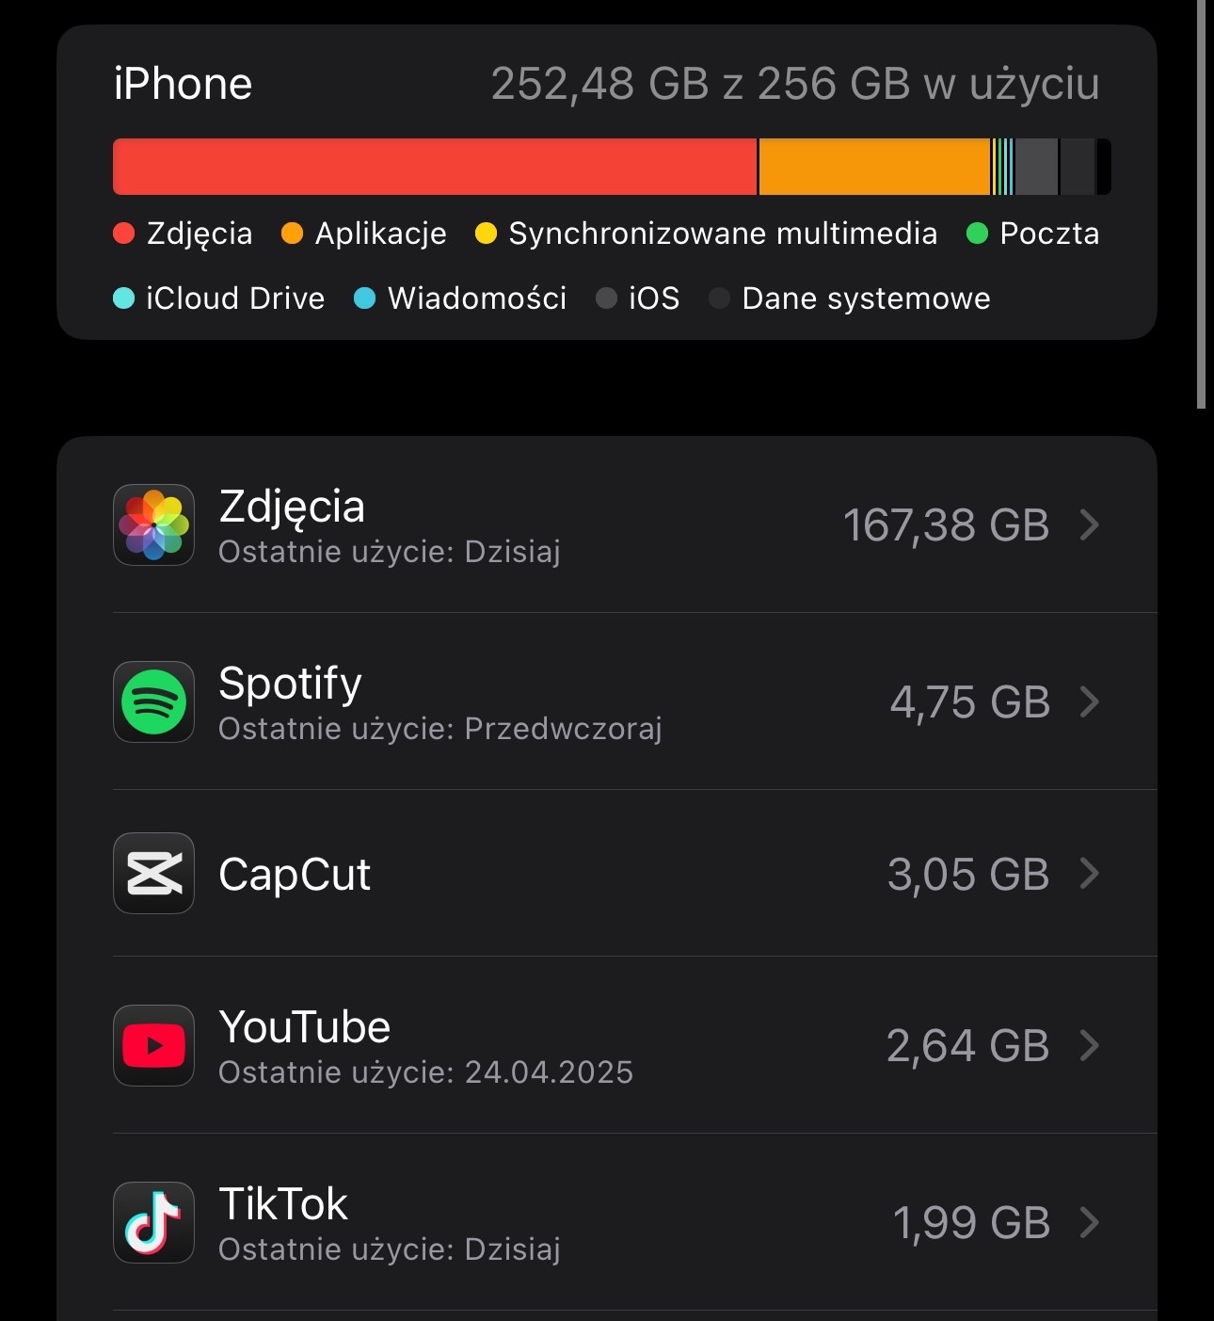Click the vertical scrollbar on right edge
Viewport: 1214px width, 1321px height.
(1201, 203)
